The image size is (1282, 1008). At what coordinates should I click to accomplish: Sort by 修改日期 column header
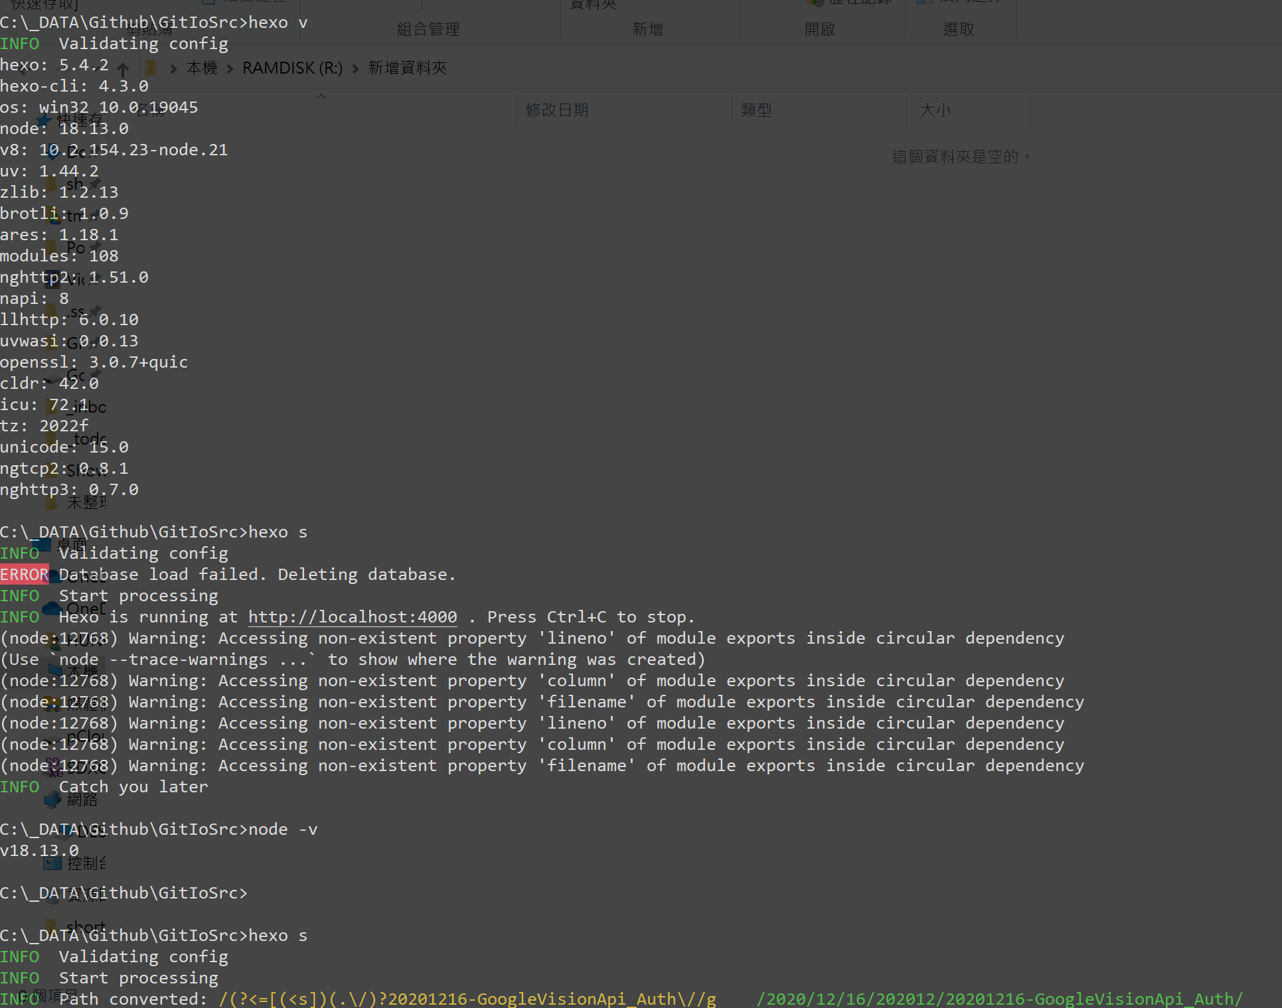pyautogui.click(x=557, y=110)
